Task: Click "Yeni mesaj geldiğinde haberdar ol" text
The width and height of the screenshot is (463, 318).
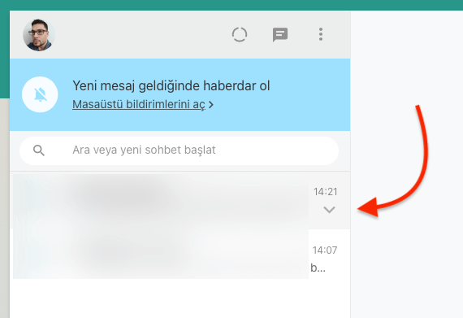Action: pos(171,85)
